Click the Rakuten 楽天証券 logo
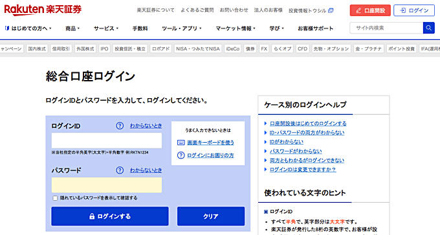 43,10
